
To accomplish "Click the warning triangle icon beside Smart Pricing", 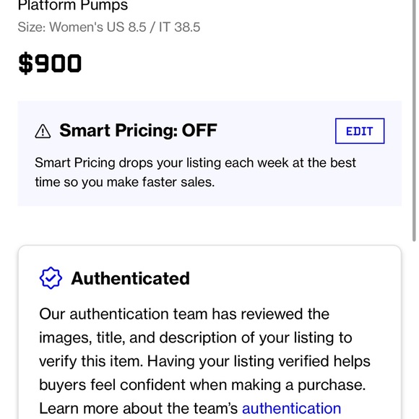I will pos(43,131).
